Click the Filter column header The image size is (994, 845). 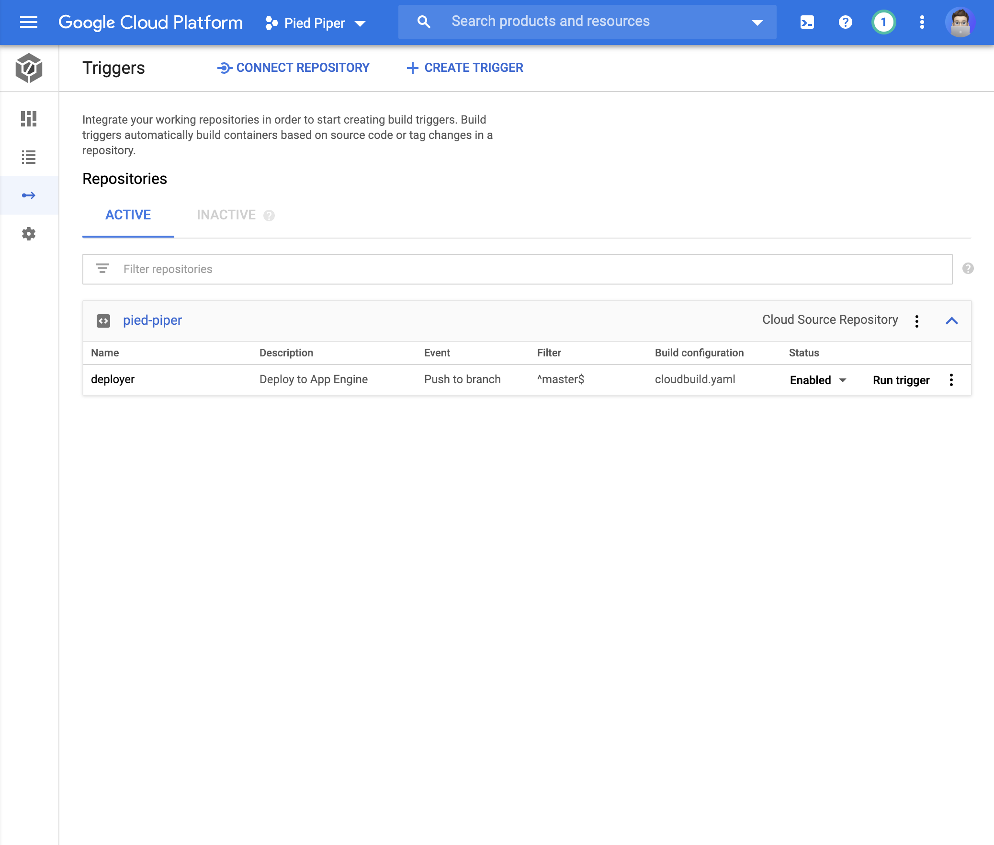[549, 353]
